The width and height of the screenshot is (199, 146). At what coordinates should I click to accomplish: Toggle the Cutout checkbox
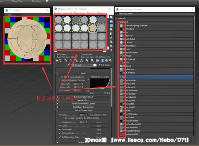coord(60,126)
